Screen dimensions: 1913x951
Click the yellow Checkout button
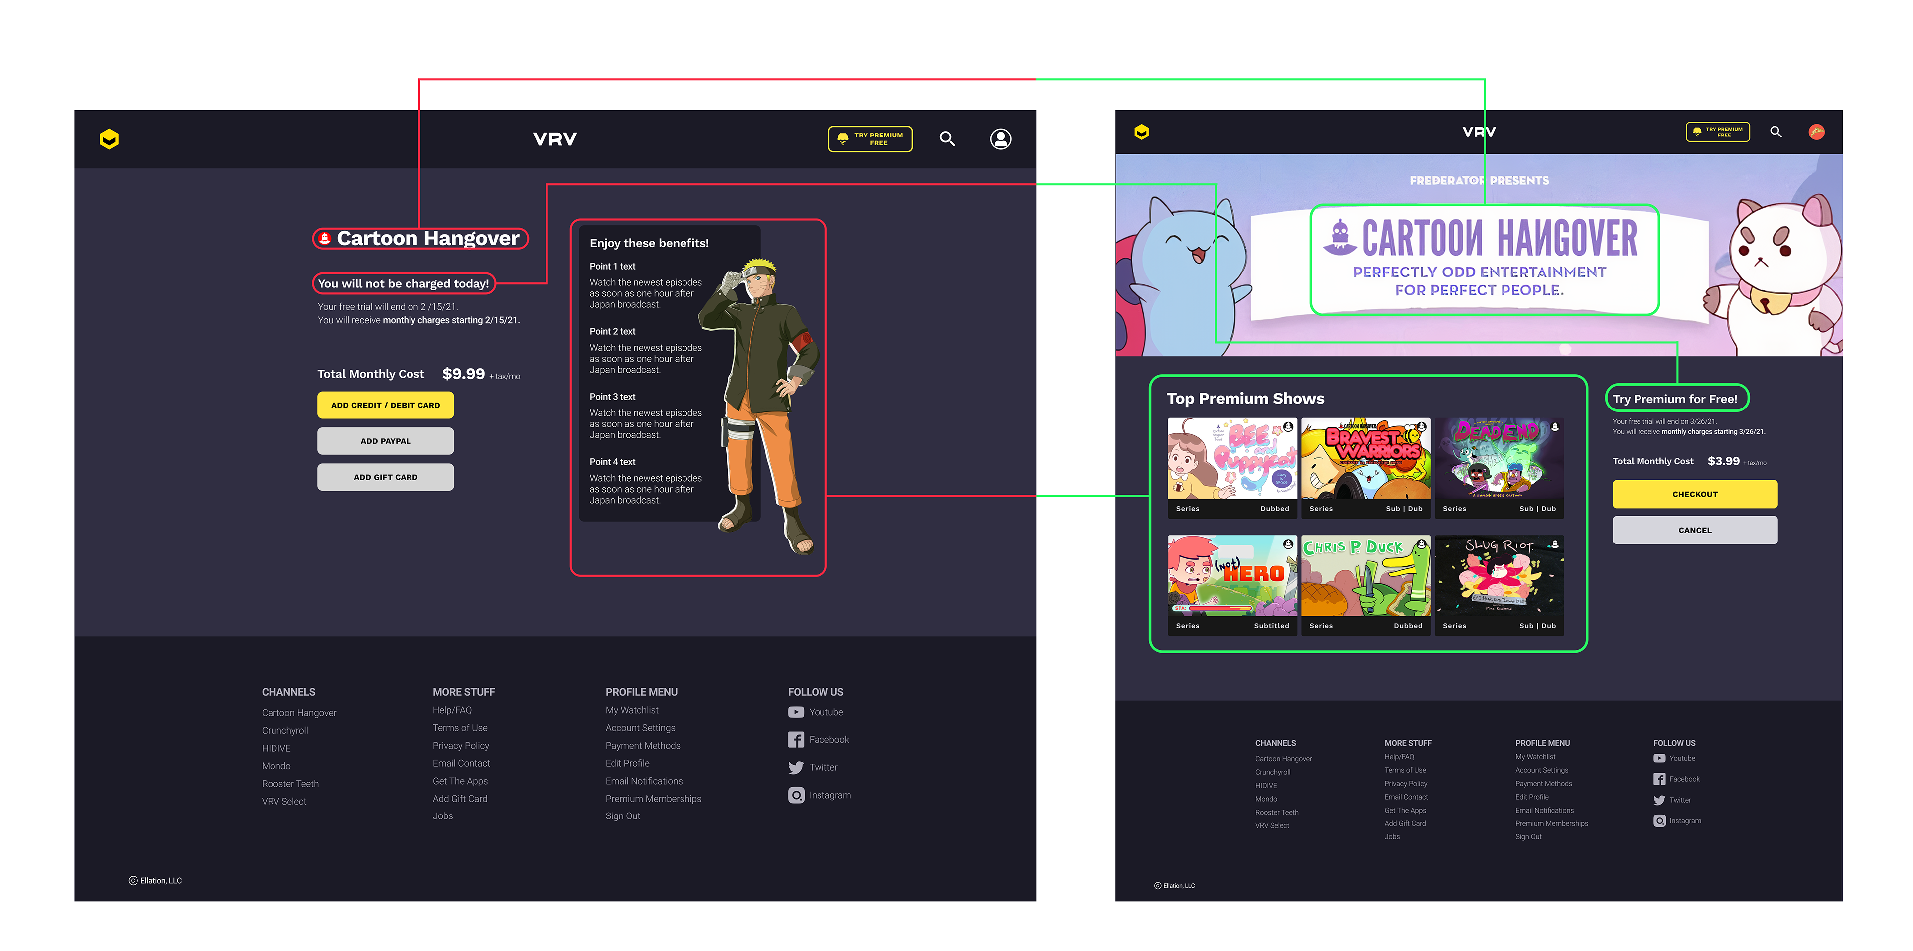(1695, 495)
